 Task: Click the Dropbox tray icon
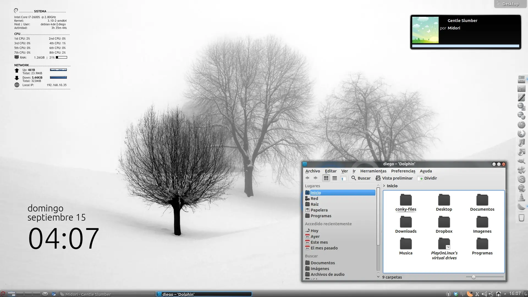coord(456,294)
